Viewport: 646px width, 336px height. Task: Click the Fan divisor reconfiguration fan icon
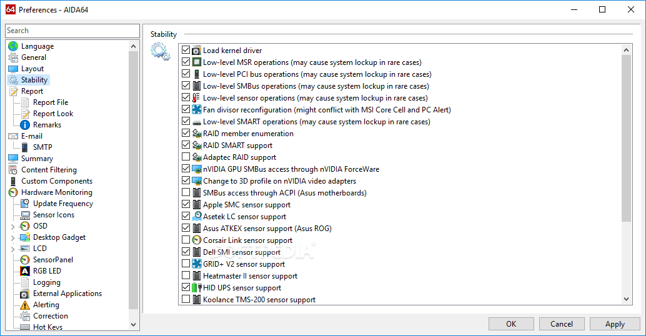197,109
